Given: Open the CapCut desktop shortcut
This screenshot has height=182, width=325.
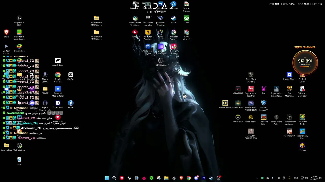Looking at the screenshot, I should click(71, 76).
